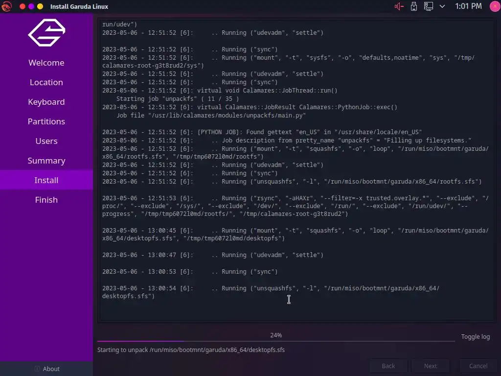This screenshot has width=501, height=376.
Task: Open the About dialog
Action: (46, 369)
